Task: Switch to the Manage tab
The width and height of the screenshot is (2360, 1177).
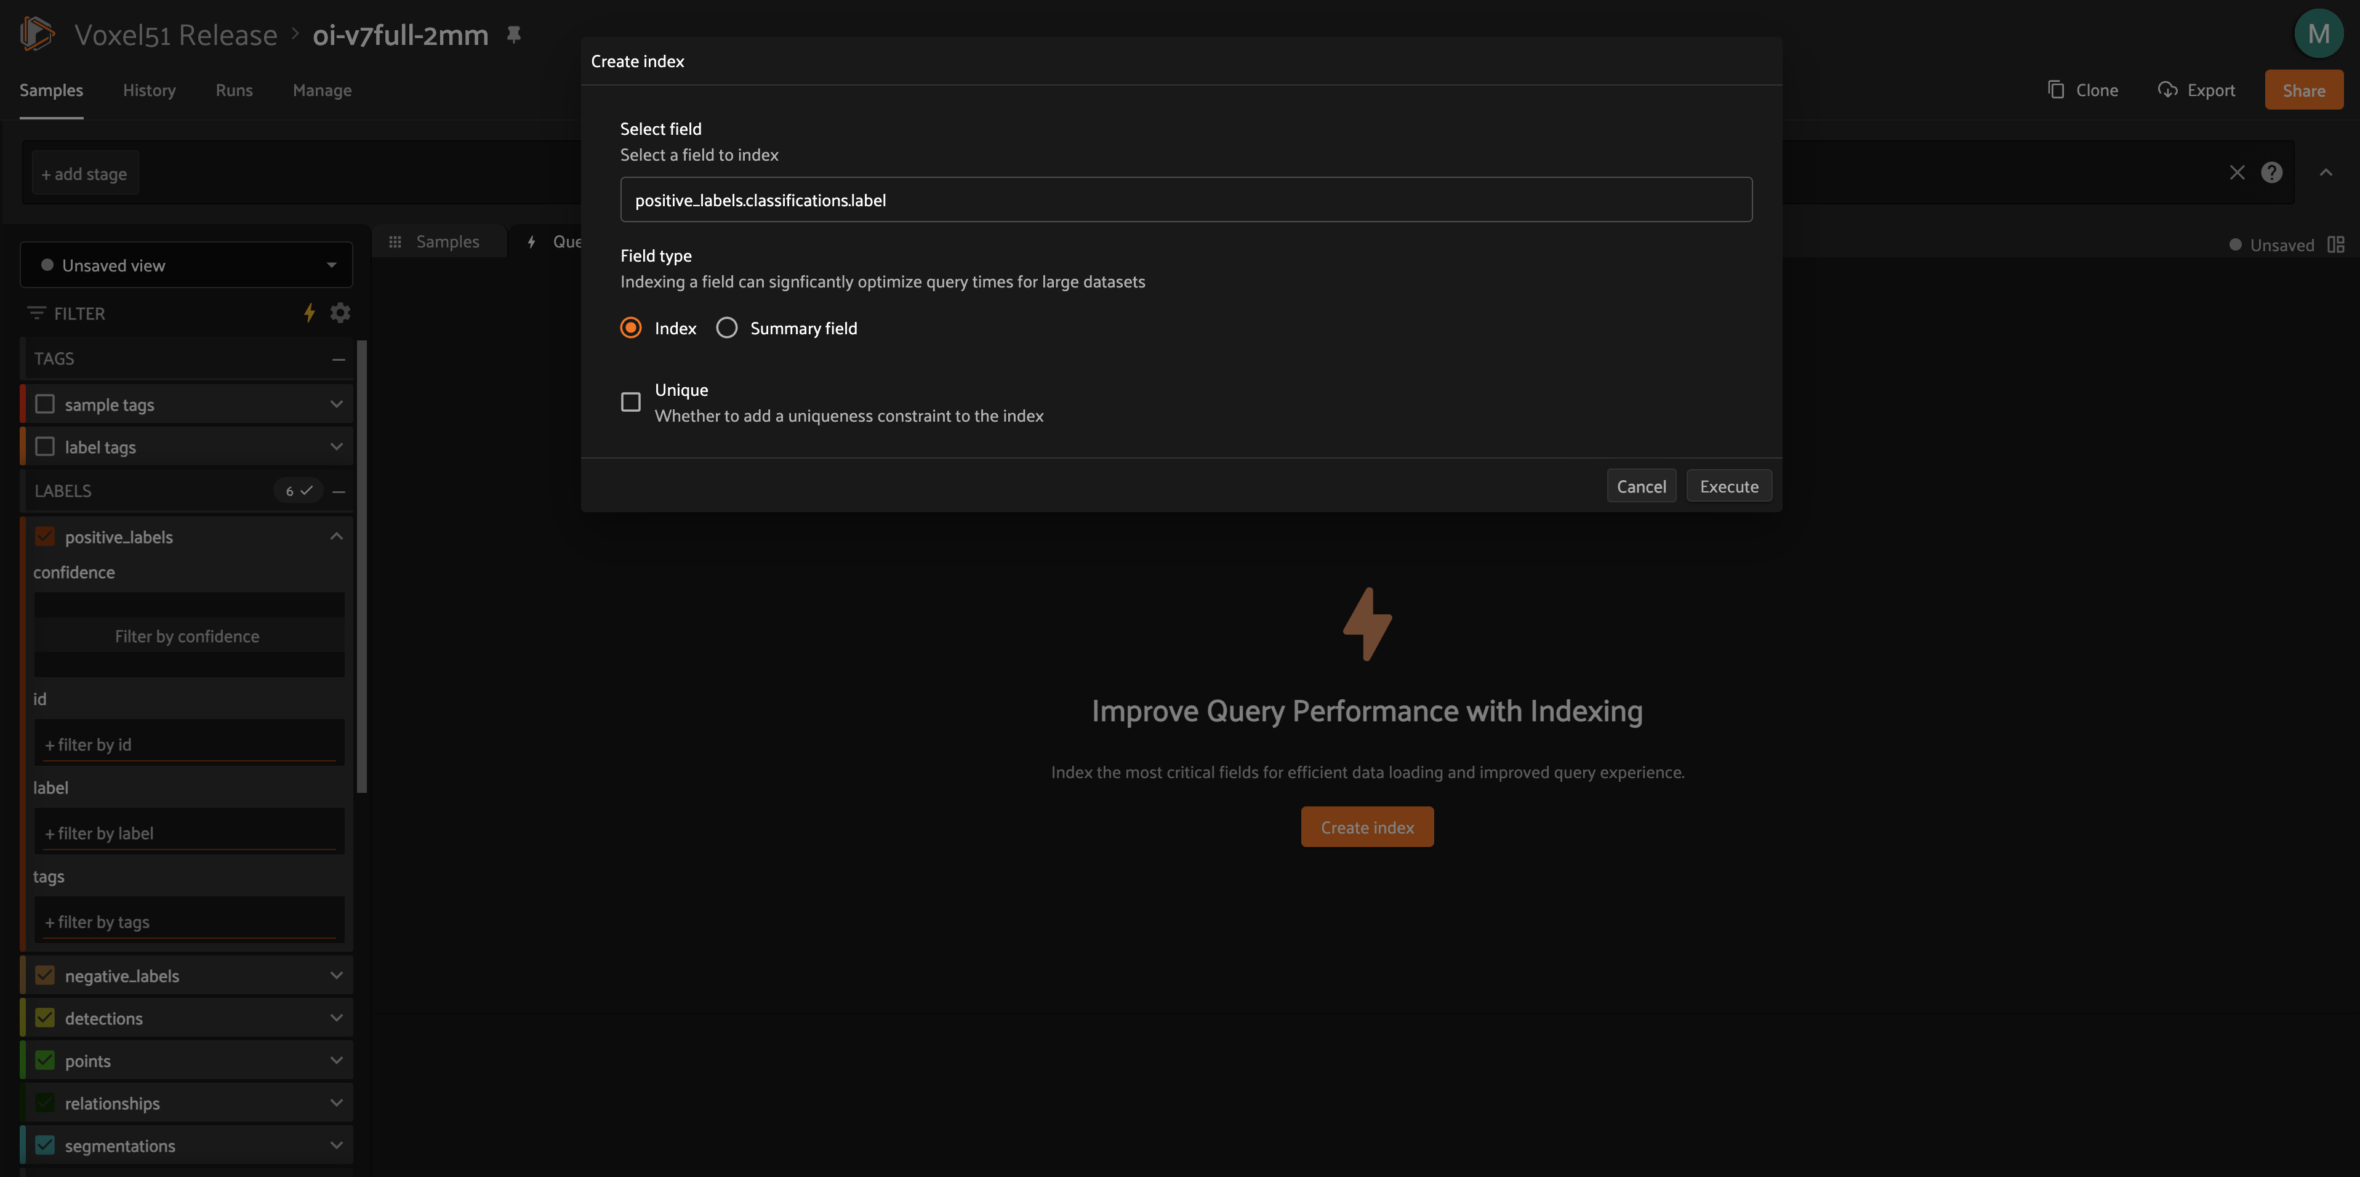Action: (x=323, y=90)
